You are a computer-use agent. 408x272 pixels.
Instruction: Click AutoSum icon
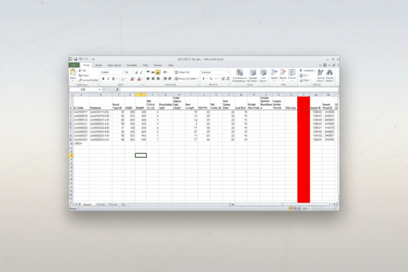tap(301, 70)
